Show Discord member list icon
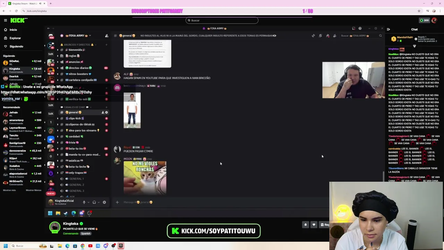This screenshot has width=444, height=250. (x=334, y=36)
